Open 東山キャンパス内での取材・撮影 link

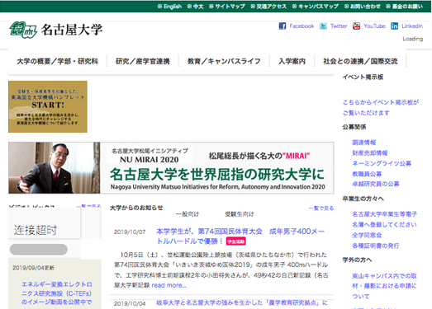click(385, 286)
